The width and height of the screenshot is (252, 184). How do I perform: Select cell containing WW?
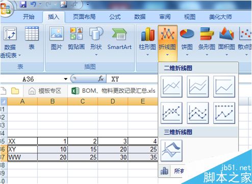coord(22,157)
